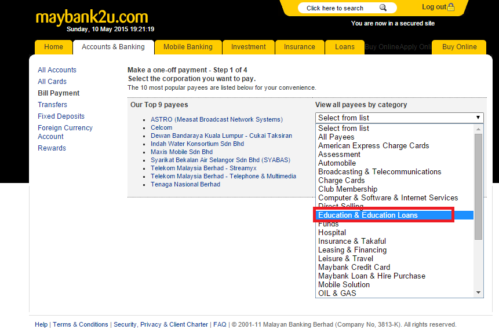Open the Buy Online tab
499x333 pixels.
click(x=459, y=47)
